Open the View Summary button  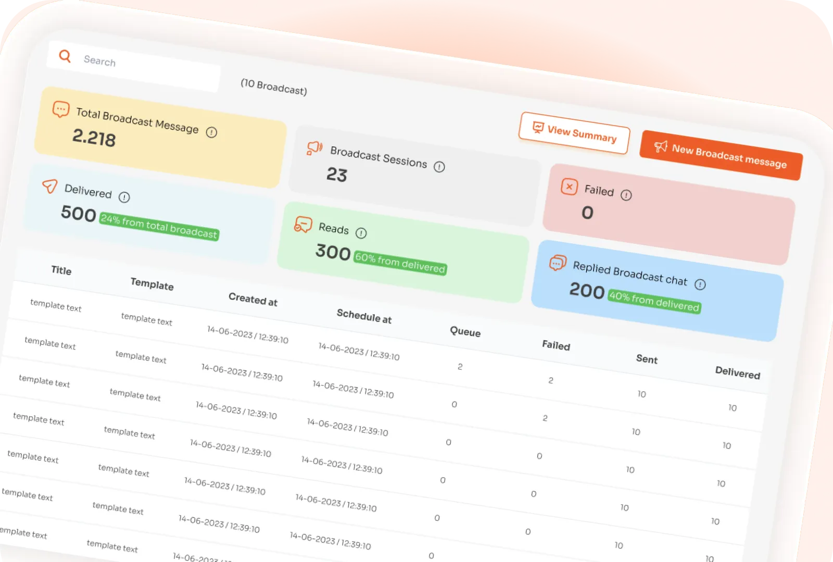coord(574,133)
